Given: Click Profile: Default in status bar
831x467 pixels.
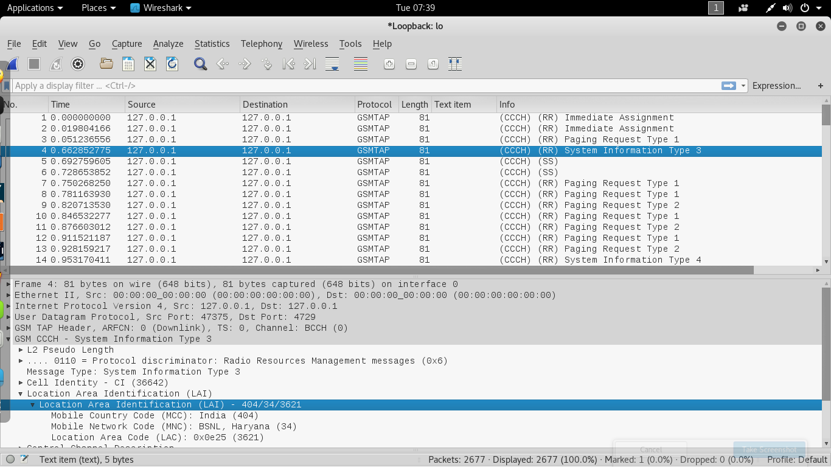Looking at the screenshot, I should 797,460.
